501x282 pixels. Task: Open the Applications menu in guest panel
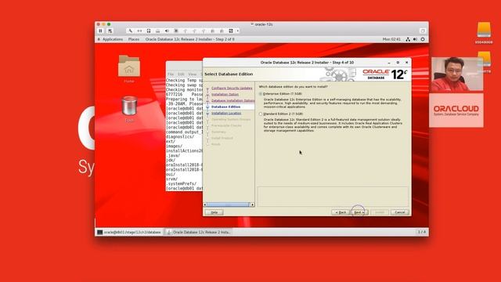pos(113,39)
